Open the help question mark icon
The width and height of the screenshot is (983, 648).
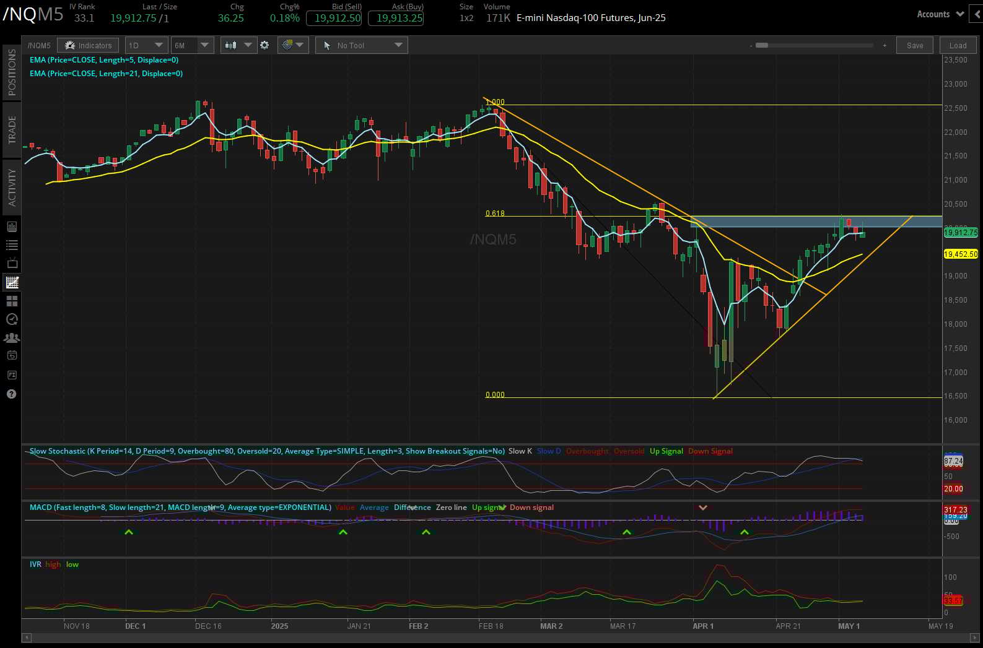pyautogui.click(x=11, y=394)
